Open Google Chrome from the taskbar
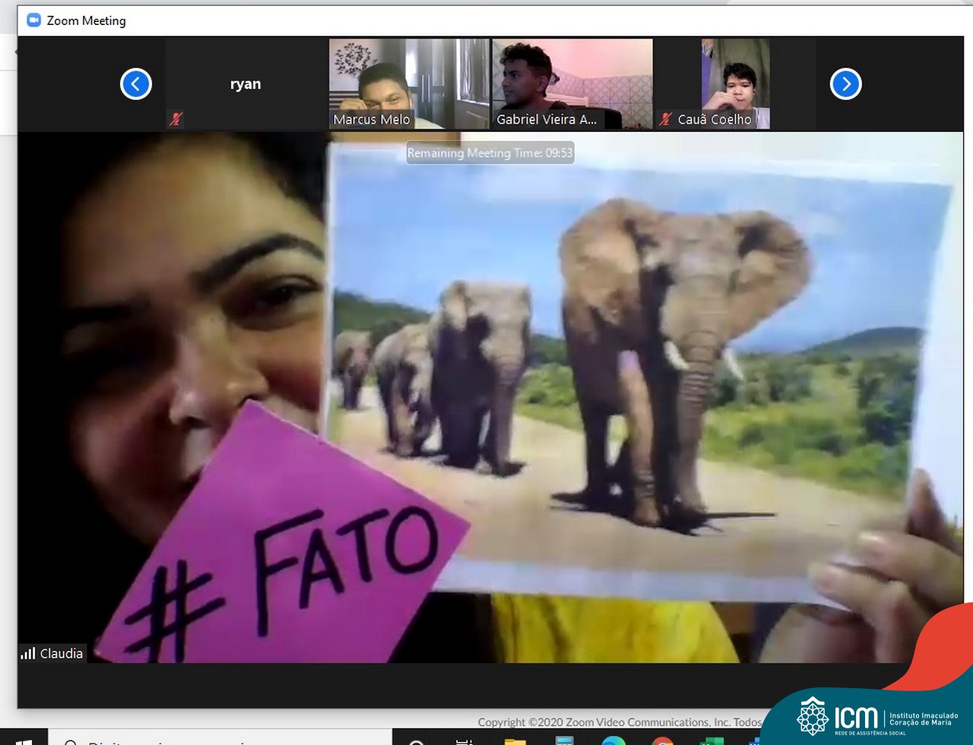The width and height of the screenshot is (973, 745). (662, 741)
